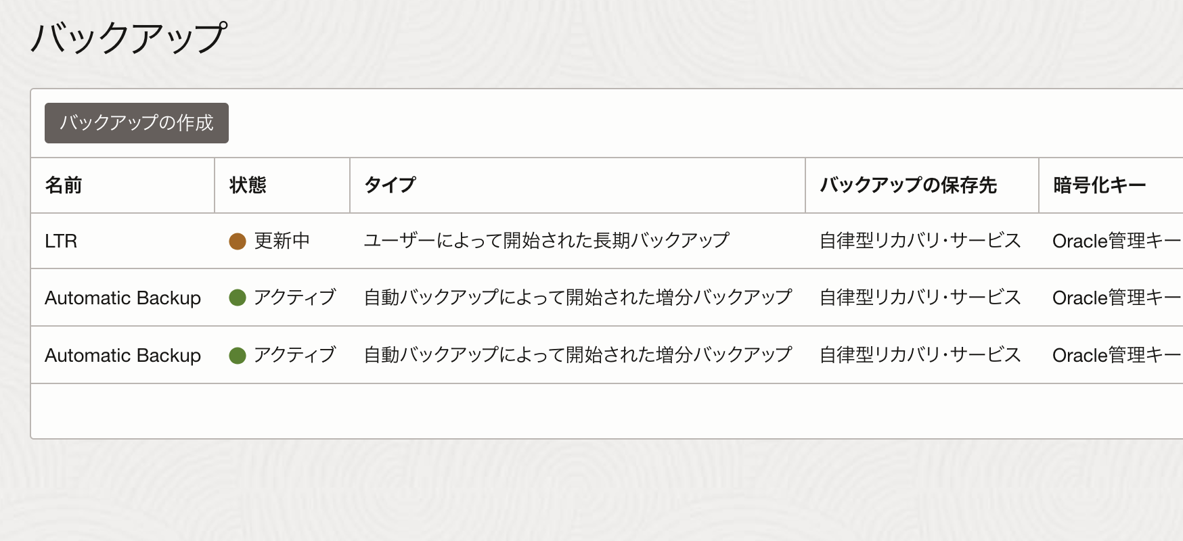Click the upper Automatic Backup's 増分バックアップ type cell
The width and height of the screenshot is (1183, 541).
click(577, 298)
